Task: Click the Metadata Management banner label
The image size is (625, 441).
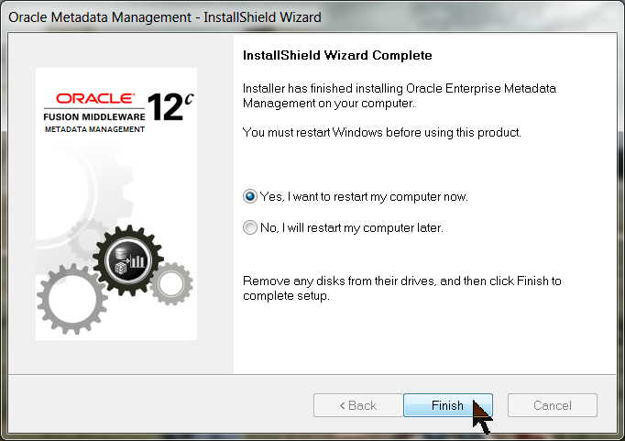Action: point(94,129)
